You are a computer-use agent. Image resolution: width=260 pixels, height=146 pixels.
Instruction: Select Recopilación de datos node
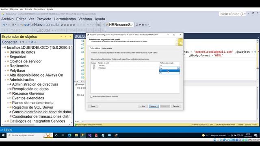[30, 89]
